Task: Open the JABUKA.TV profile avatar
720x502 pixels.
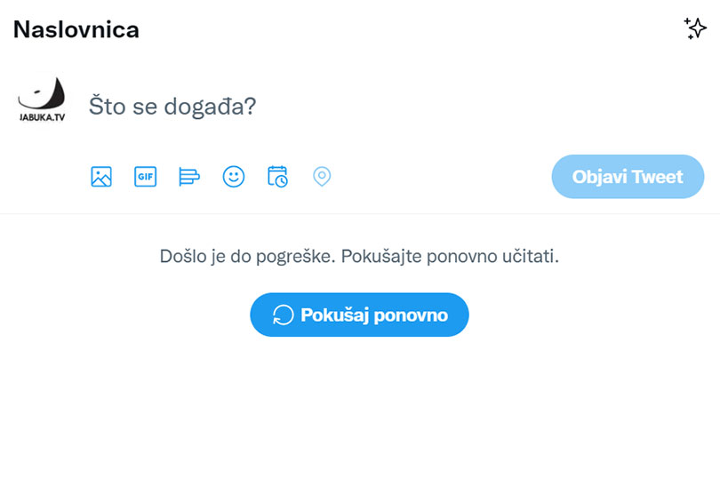Action: coord(41,100)
